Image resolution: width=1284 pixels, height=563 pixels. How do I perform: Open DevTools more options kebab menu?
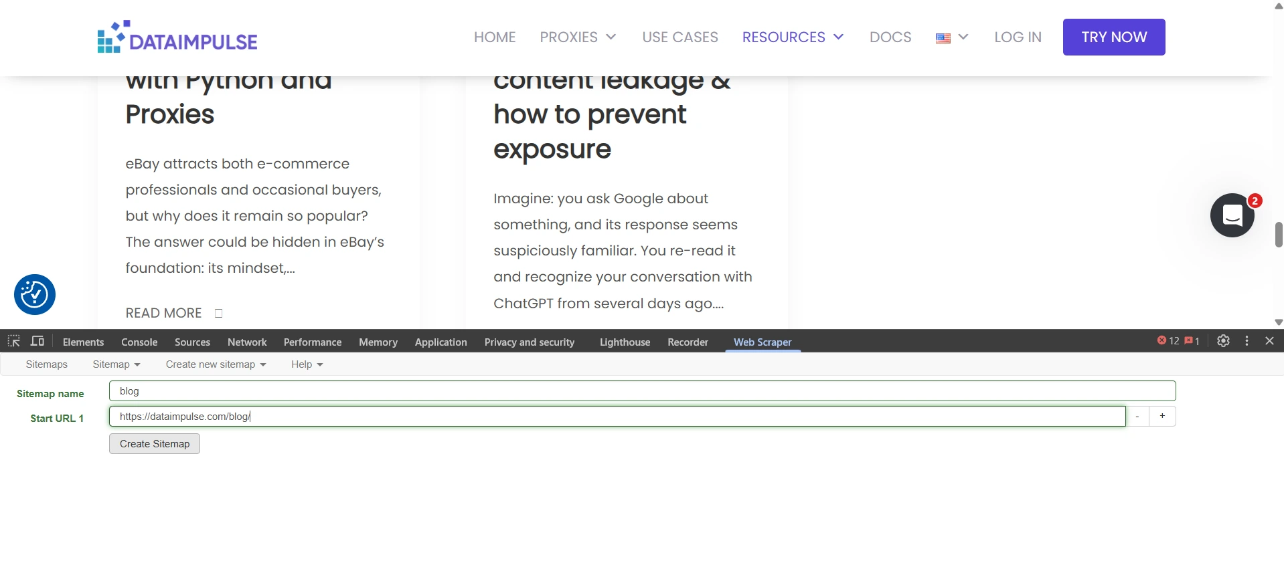1247,341
